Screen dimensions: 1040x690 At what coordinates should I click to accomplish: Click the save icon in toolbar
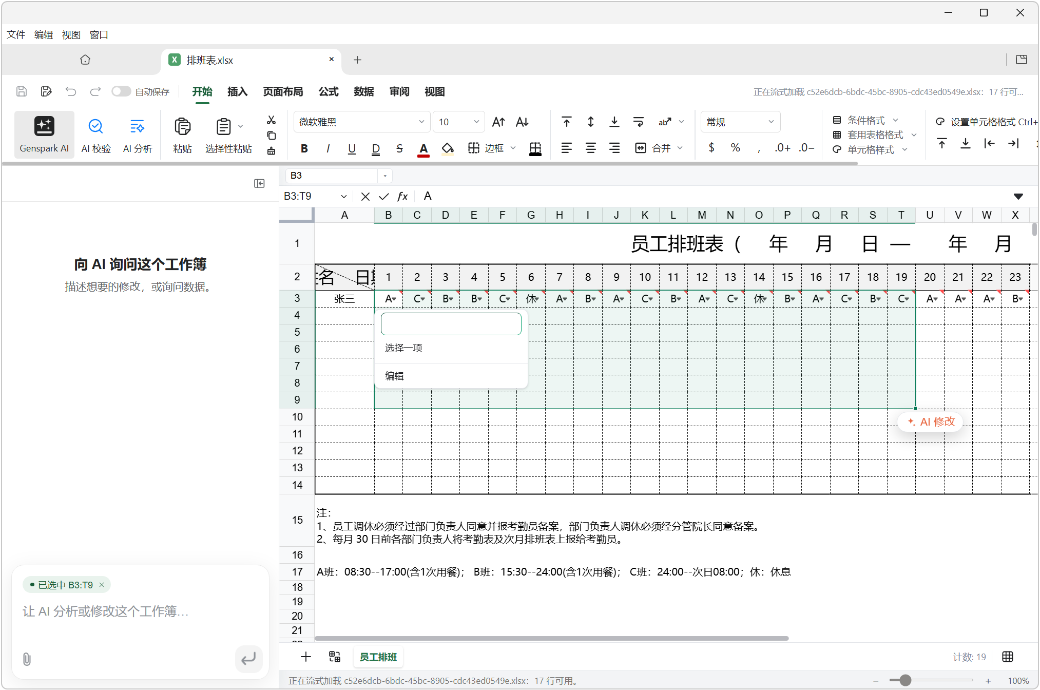pos(22,91)
